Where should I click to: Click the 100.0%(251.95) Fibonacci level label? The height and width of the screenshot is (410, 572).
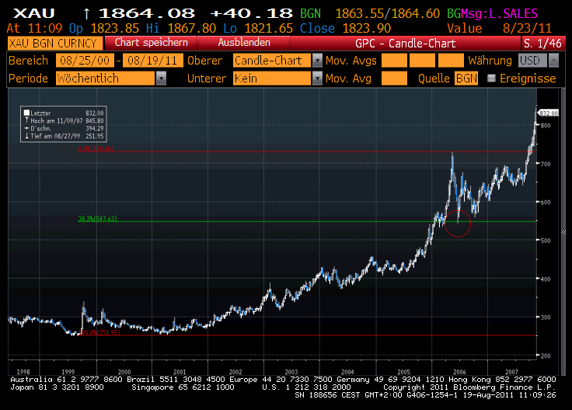click(x=99, y=332)
